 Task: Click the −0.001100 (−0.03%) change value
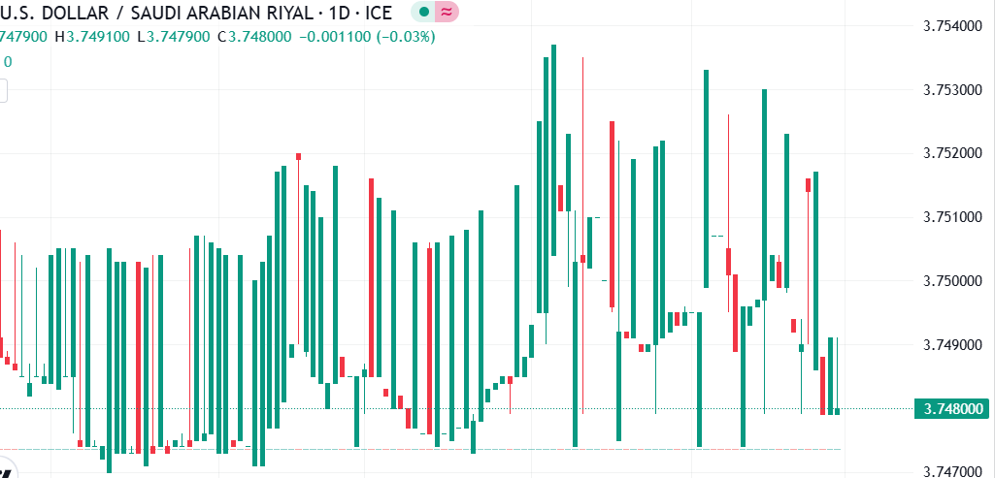[x=367, y=37]
